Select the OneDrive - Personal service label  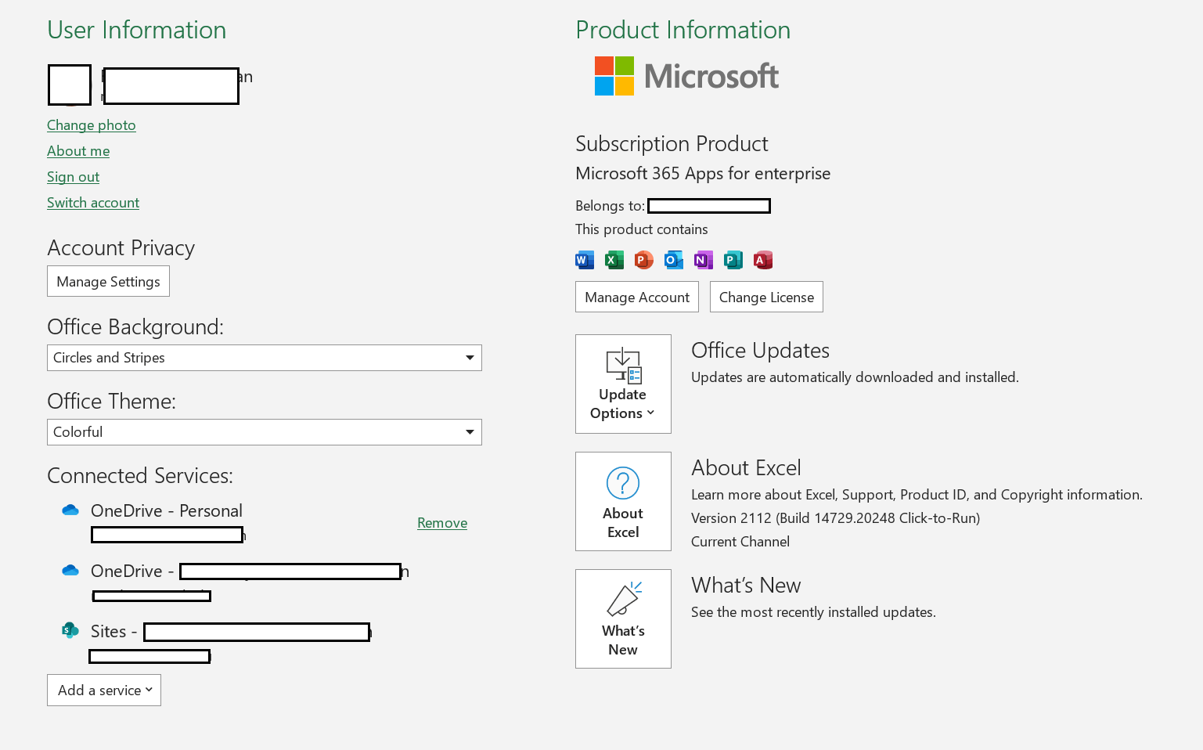[167, 510]
